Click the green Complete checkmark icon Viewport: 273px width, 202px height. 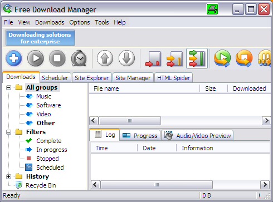click(28, 141)
